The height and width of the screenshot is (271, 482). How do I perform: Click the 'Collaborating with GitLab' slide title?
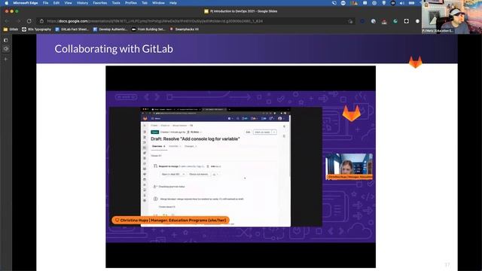click(114, 49)
